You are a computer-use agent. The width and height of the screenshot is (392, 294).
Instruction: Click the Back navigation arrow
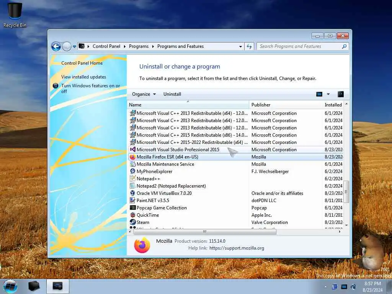pyautogui.click(x=56, y=46)
